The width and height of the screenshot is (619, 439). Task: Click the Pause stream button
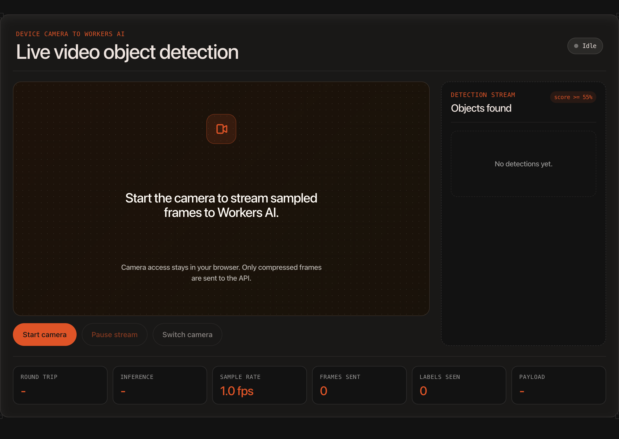(115, 335)
